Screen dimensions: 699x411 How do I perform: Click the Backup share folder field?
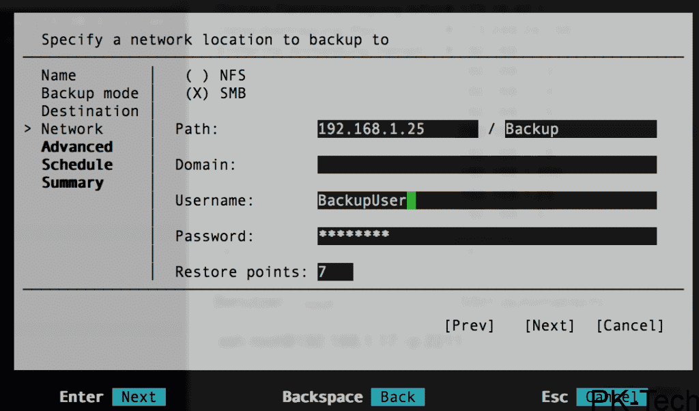pyautogui.click(x=580, y=129)
